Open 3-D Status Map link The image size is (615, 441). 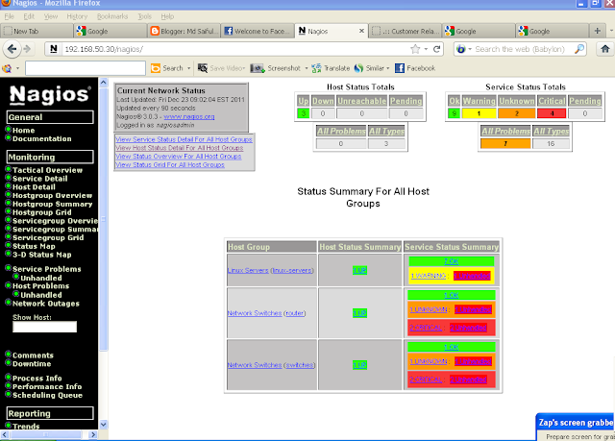[42, 255]
